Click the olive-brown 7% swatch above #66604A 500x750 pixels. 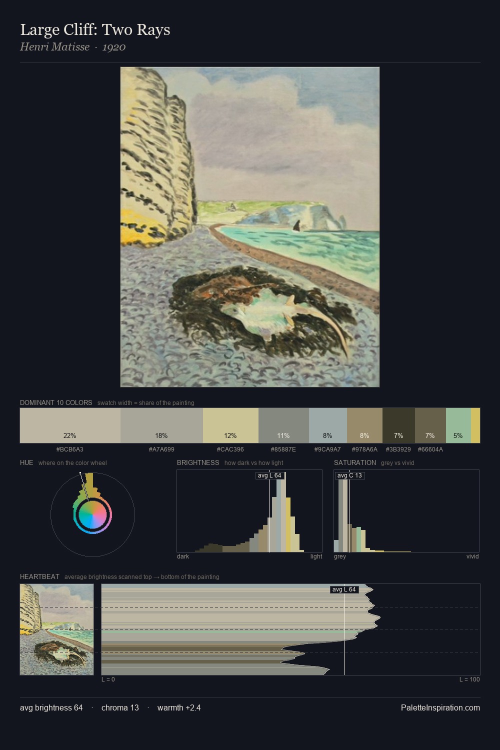pyautogui.click(x=430, y=425)
